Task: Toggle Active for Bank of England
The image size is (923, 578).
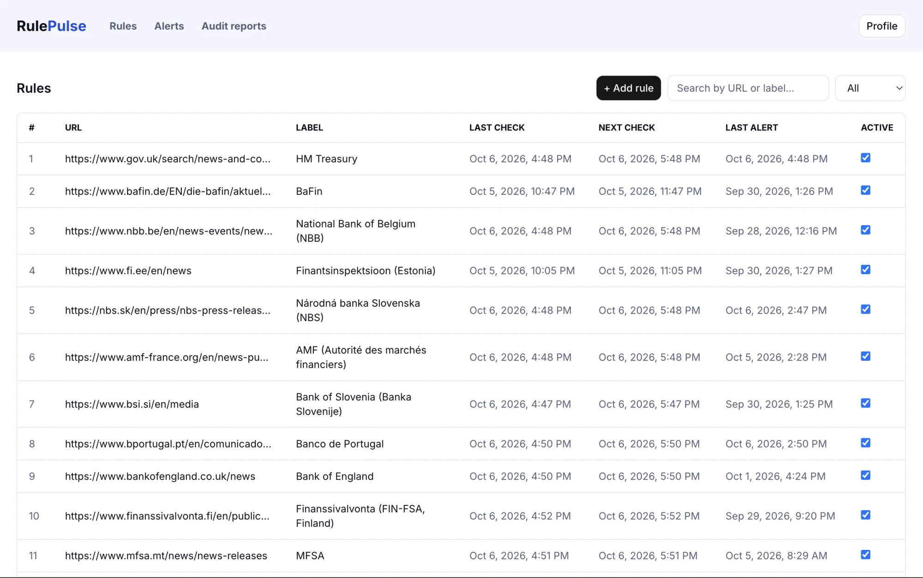Action: [x=866, y=475]
